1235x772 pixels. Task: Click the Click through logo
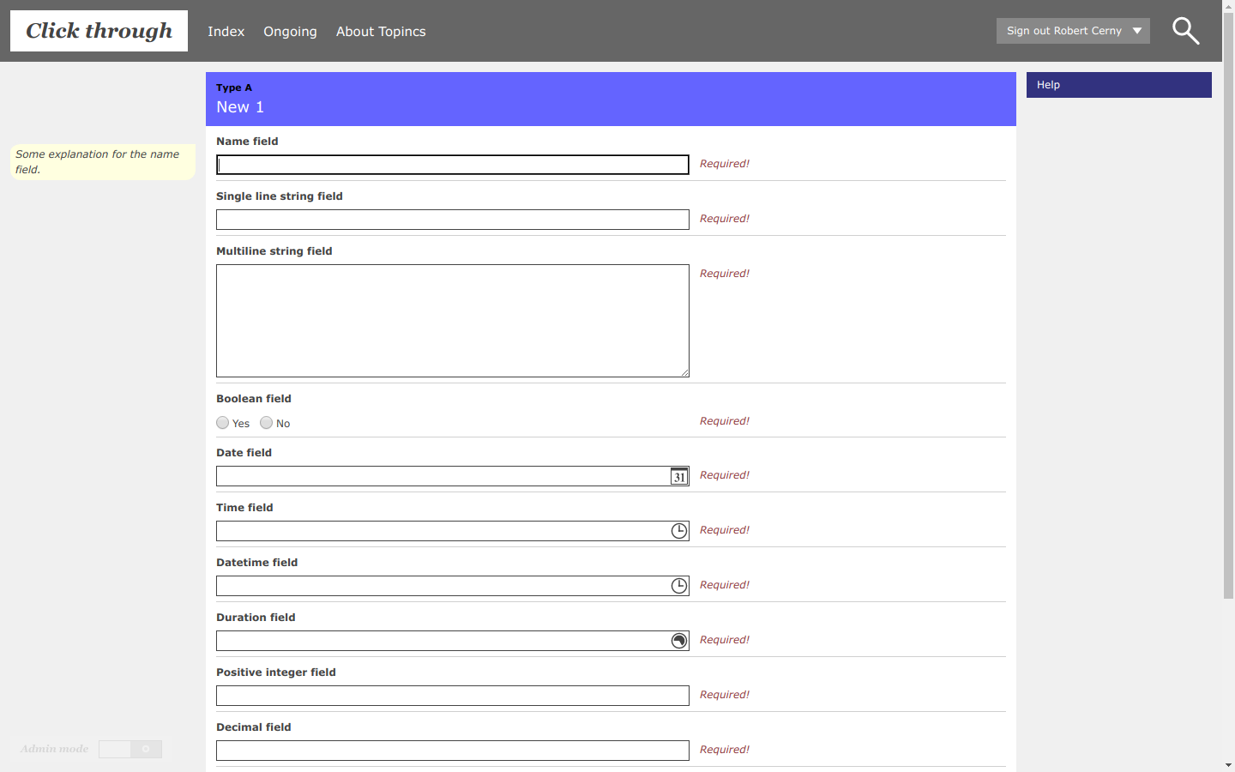99,31
